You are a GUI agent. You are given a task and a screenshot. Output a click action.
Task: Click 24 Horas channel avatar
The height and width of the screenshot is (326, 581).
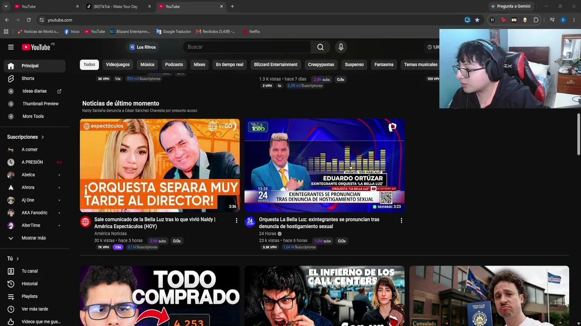click(x=250, y=221)
